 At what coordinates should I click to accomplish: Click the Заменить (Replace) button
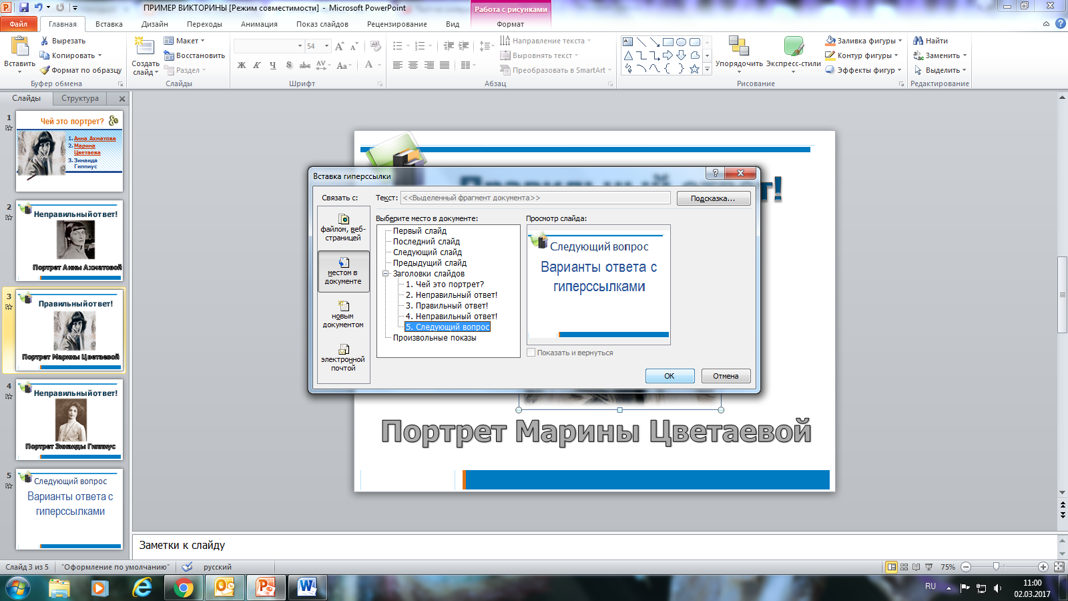tap(941, 55)
